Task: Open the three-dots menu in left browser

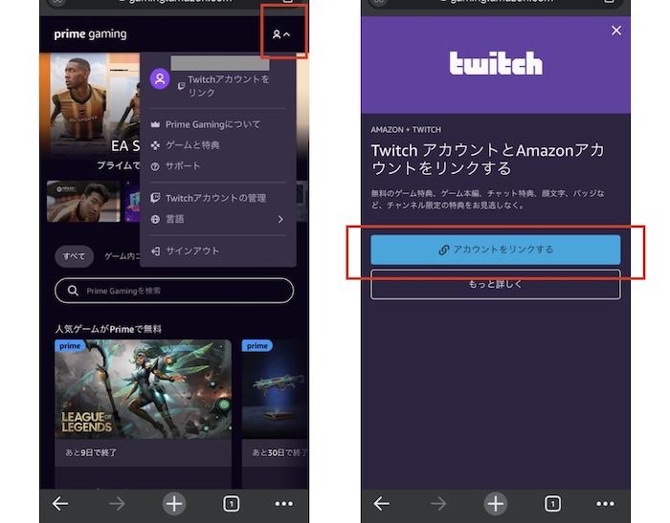Action: point(284,504)
